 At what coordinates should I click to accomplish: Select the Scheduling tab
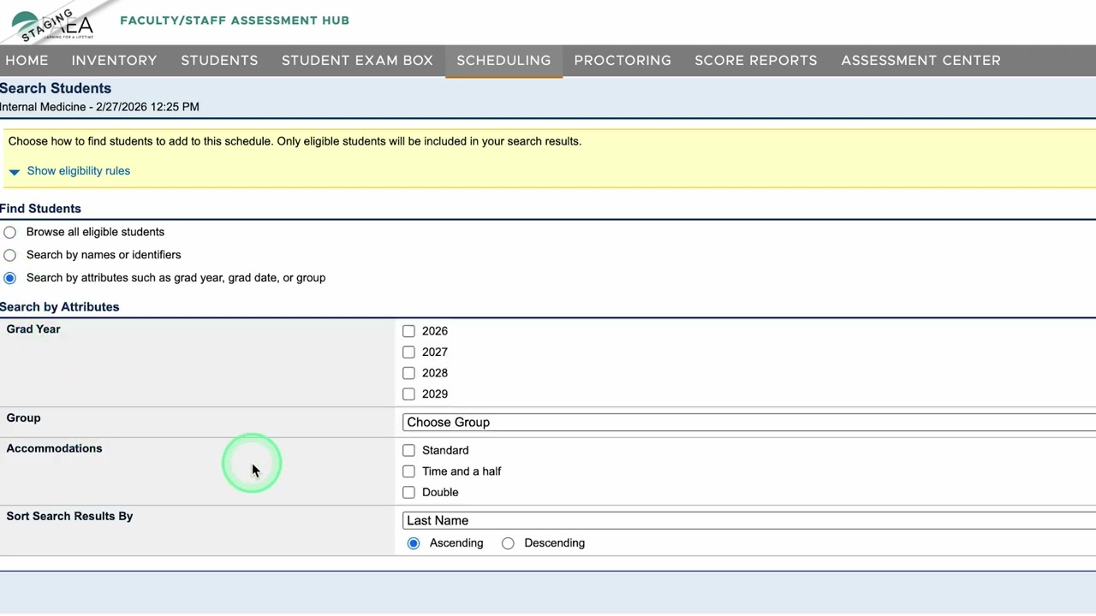point(503,61)
